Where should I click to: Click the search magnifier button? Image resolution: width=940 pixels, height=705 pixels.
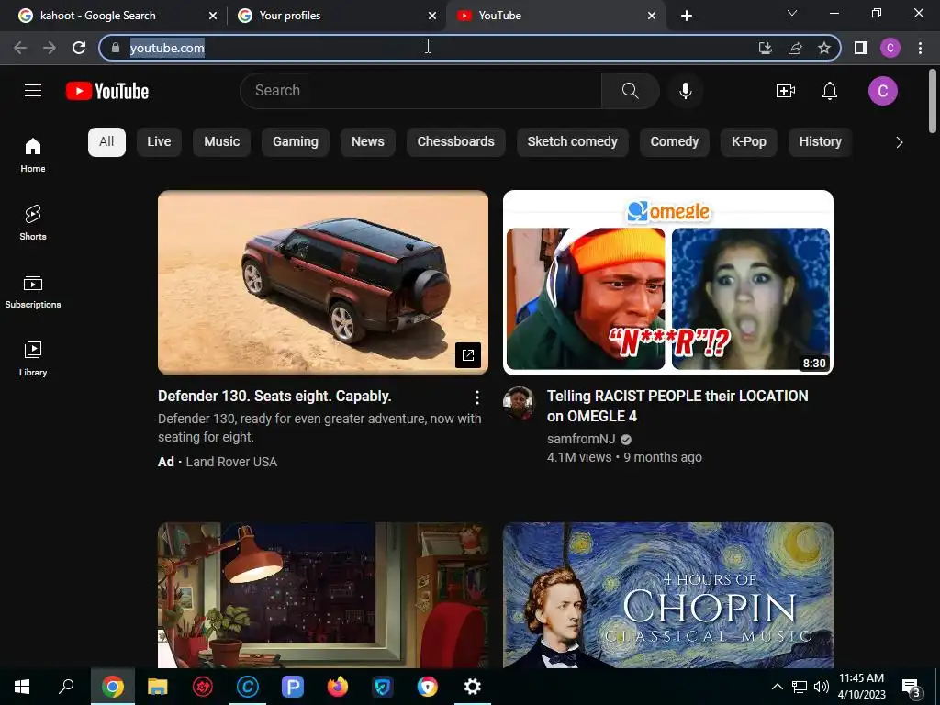[630, 91]
